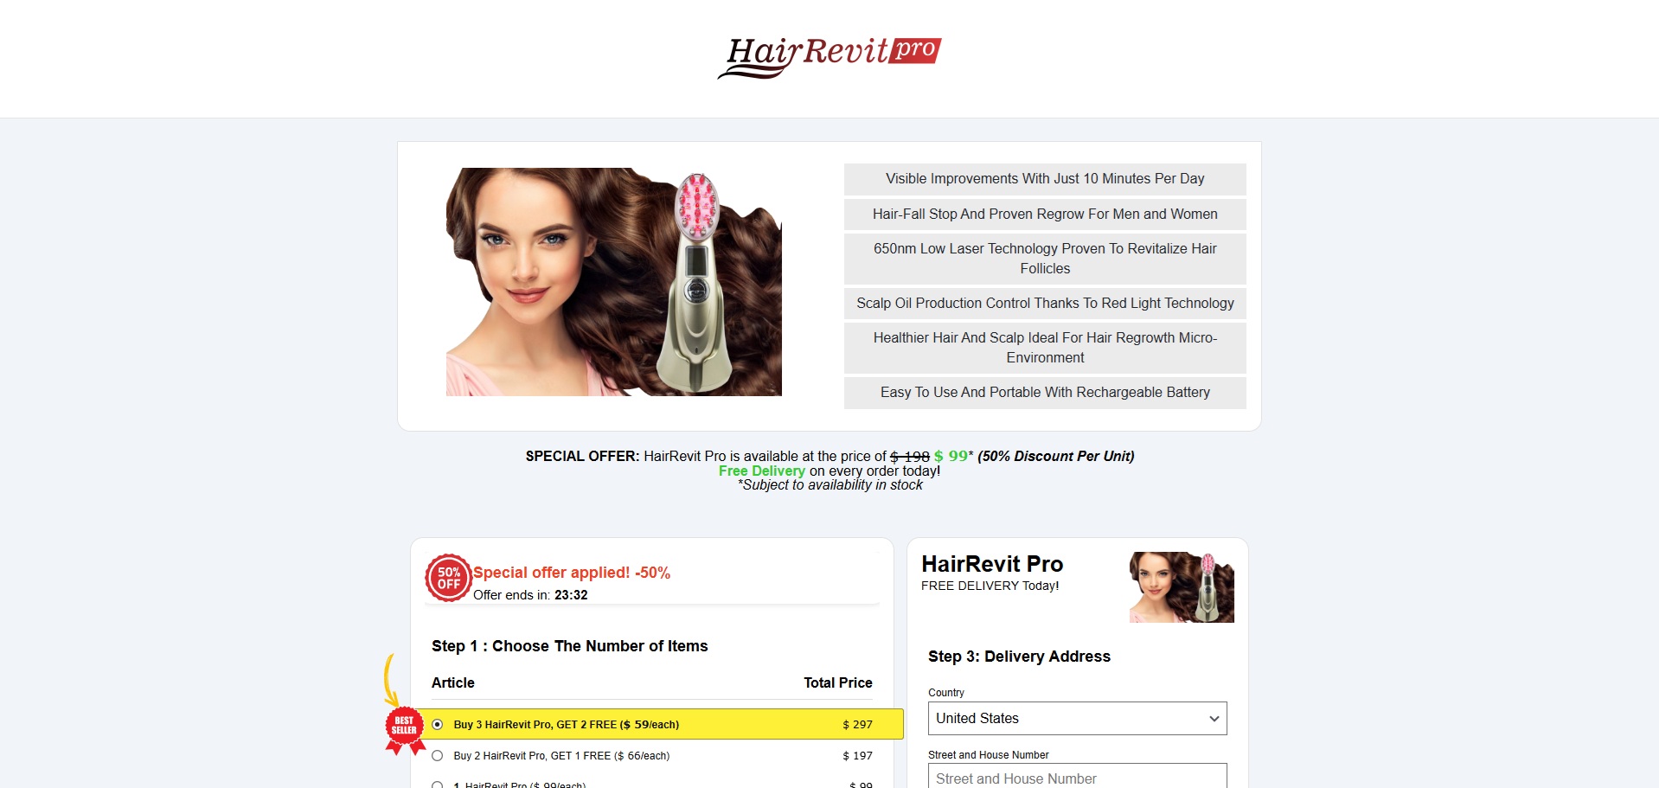This screenshot has width=1659, height=788.
Task: Click the yellow curved arrow icon
Action: (x=390, y=680)
